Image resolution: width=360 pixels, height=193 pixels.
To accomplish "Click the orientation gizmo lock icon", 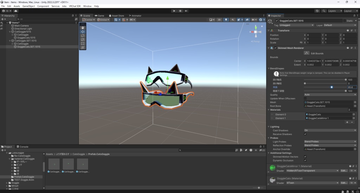I will (262, 26).
